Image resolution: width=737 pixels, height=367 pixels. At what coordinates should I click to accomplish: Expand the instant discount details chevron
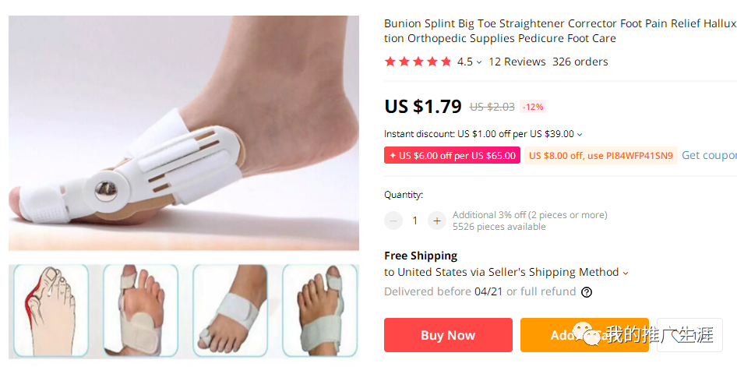tap(580, 135)
